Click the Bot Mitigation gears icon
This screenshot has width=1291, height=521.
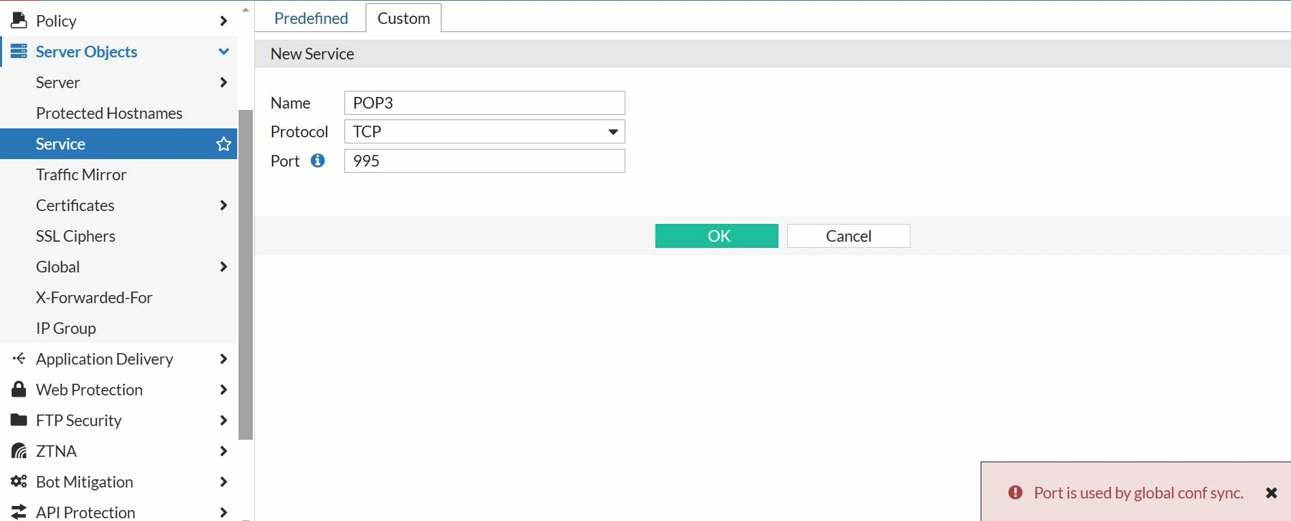[18, 481]
